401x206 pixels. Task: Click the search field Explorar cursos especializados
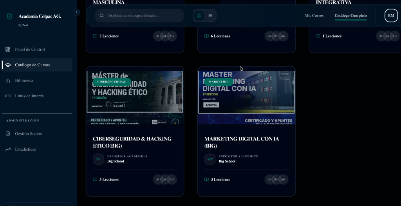click(139, 15)
